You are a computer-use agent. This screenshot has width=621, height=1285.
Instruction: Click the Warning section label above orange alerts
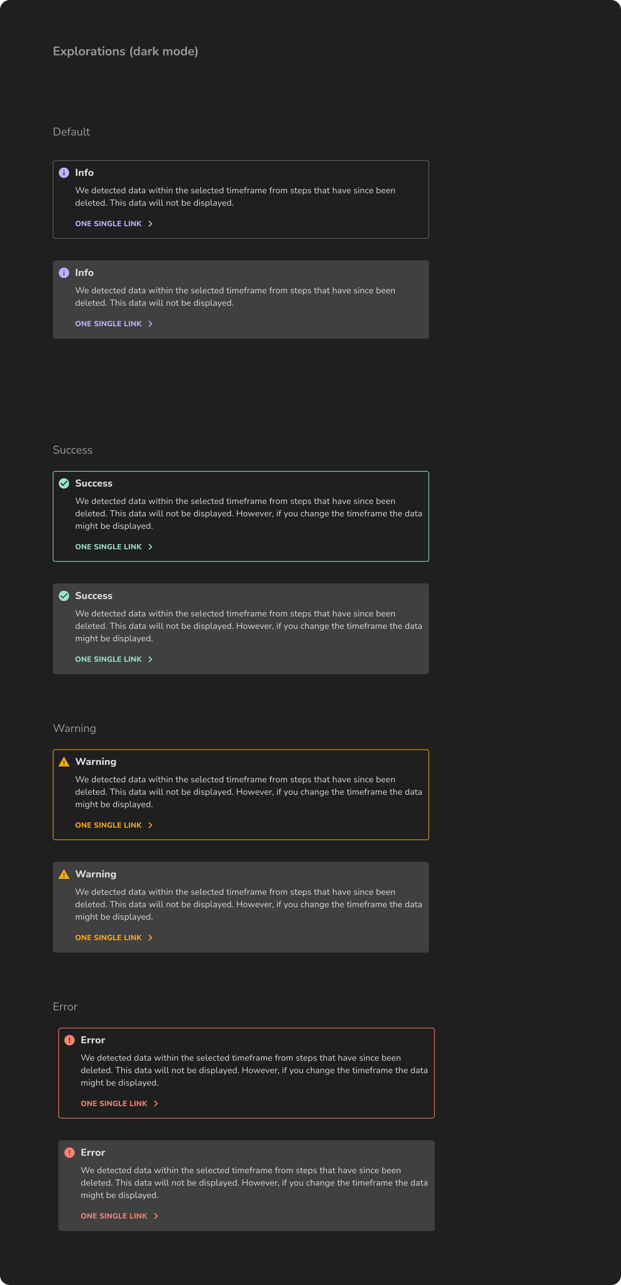click(x=74, y=728)
